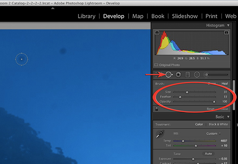Select the Adjustment Brush tool
This screenshot has width=238, height=164.
(x=216, y=75)
